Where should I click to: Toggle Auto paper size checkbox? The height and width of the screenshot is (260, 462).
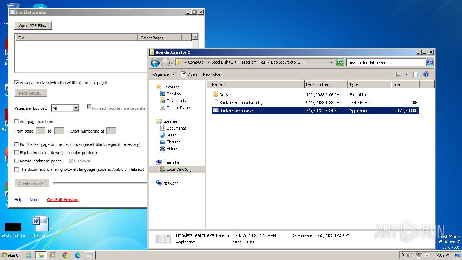click(x=17, y=82)
